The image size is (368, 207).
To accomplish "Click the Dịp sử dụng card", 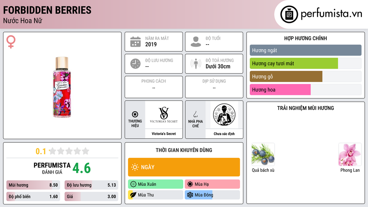I will point(214,87).
